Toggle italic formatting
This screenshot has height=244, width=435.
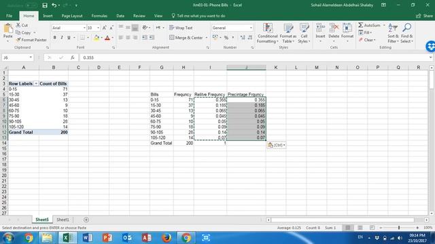(62, 37)
